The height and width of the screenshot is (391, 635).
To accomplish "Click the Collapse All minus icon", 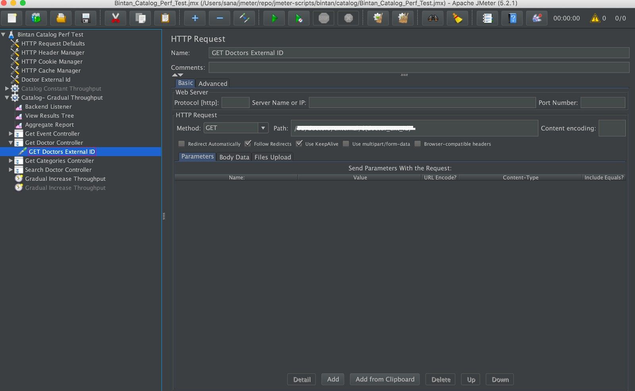I will click(x=219, y=18).
